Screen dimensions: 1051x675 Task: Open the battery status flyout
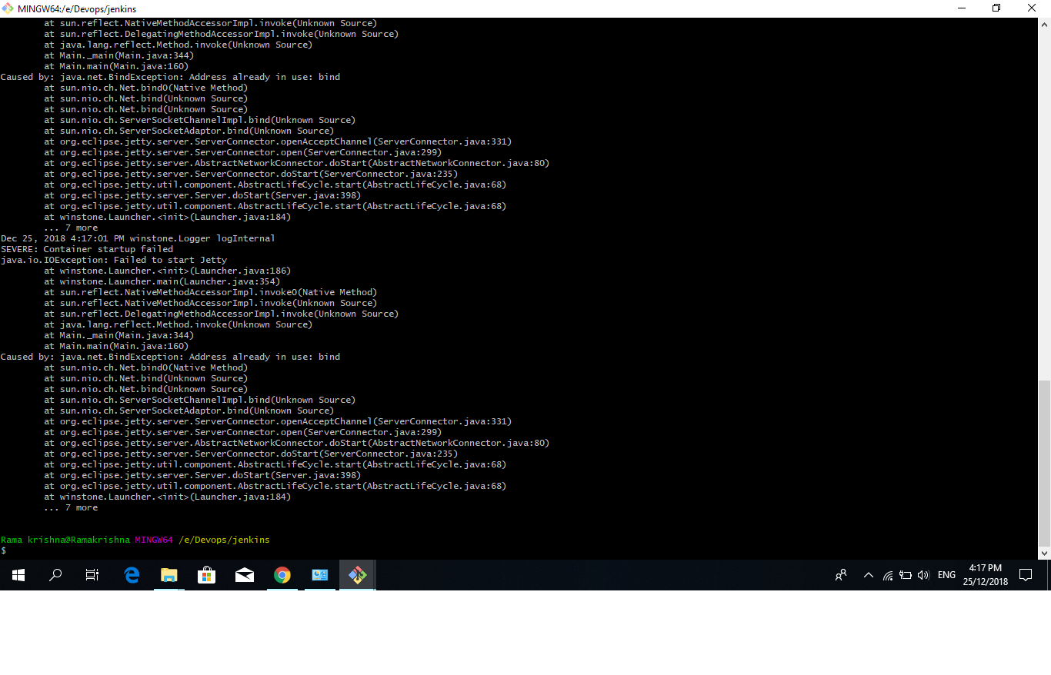click(906, 574)
